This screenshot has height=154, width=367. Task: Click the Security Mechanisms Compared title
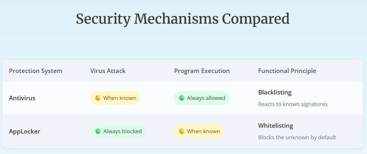(x=183, y=19)
